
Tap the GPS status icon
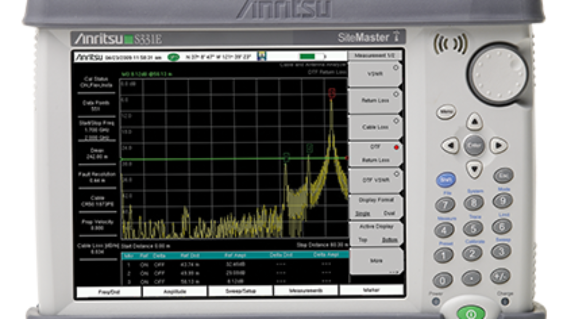pos(173,57)
